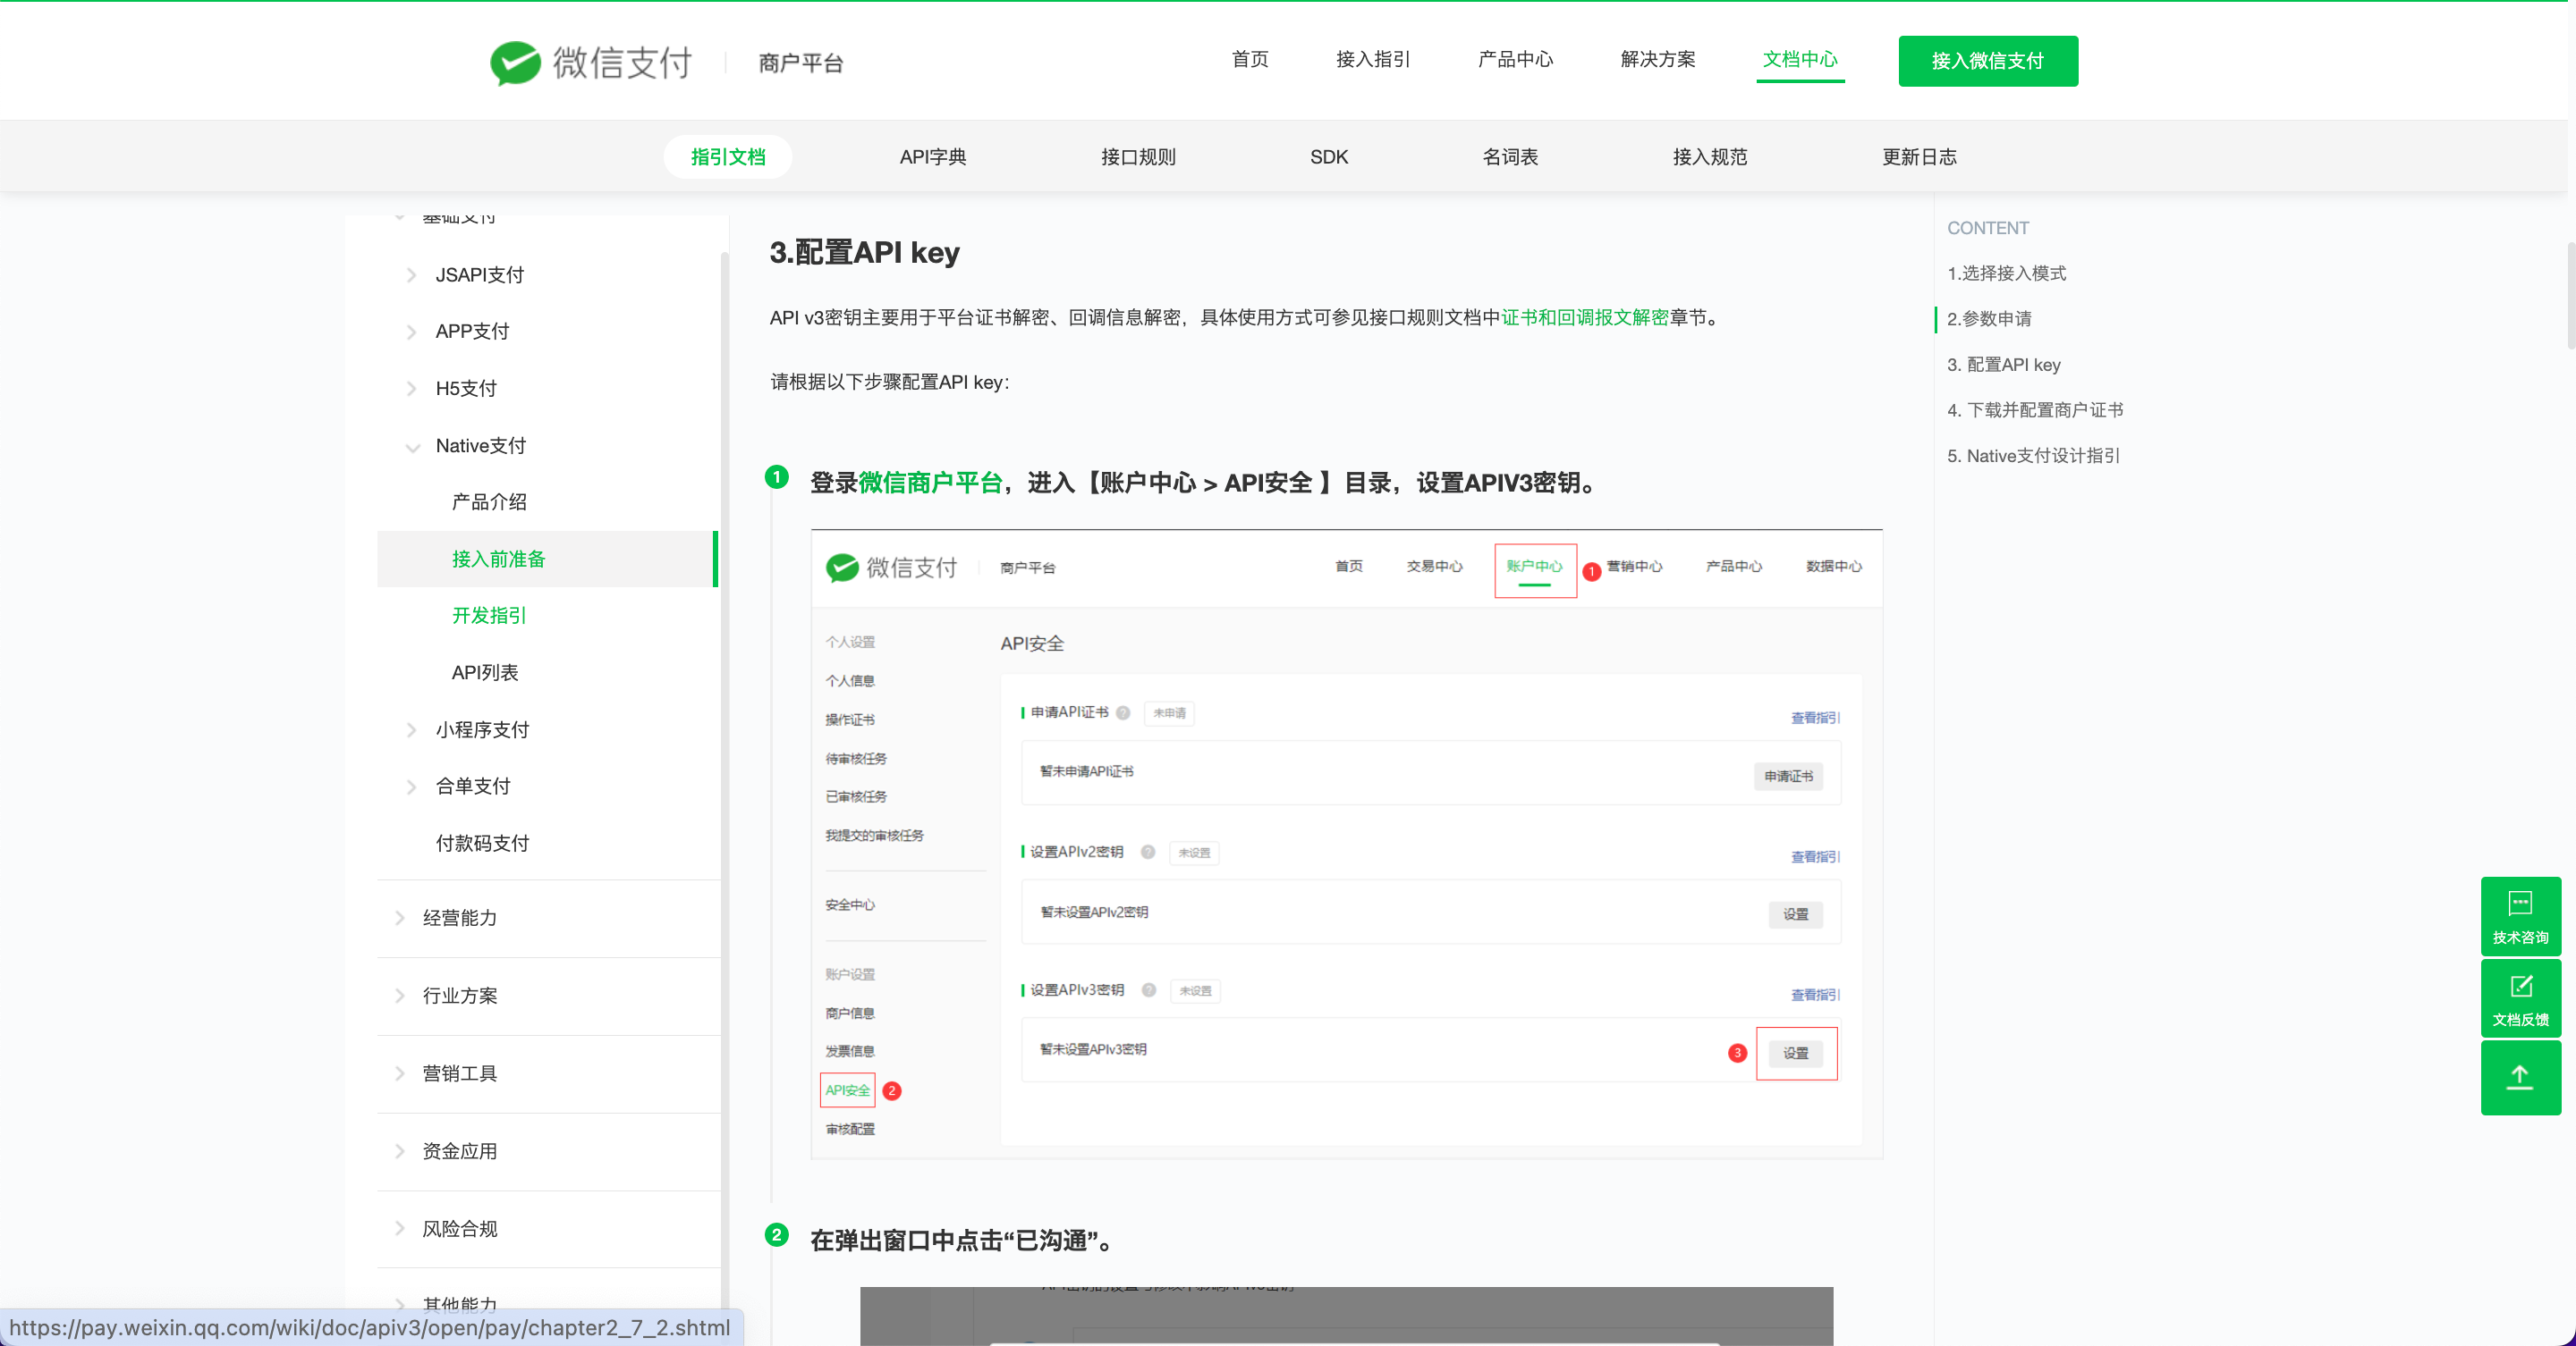Open 产品中心 in top navigation

click(1515, 59)
